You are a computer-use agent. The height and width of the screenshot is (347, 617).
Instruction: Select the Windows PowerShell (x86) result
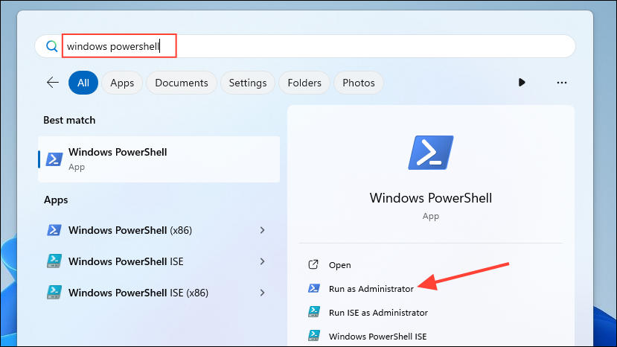159,230
